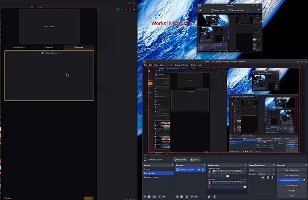Screen dimensions: 308x200
Task: Move scene down with Scenes down arrow
Action: 164,197
